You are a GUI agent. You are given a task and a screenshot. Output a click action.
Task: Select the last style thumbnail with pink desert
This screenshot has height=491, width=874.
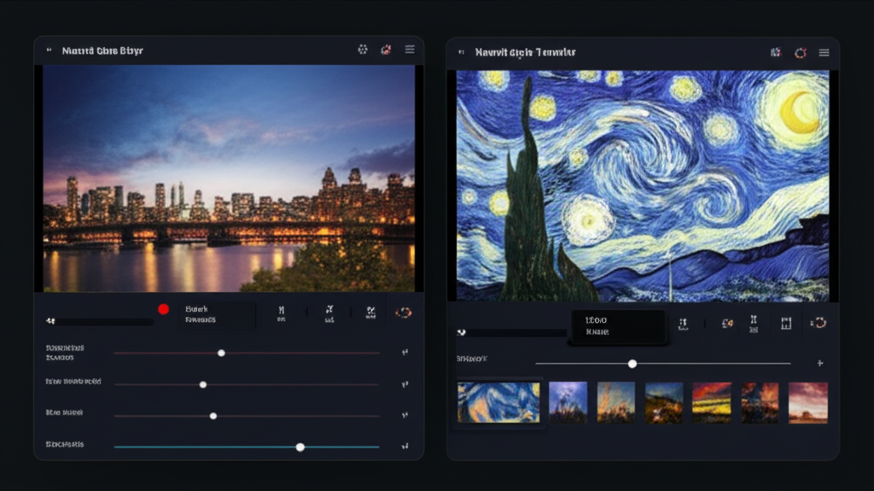(x=808, y=402)
